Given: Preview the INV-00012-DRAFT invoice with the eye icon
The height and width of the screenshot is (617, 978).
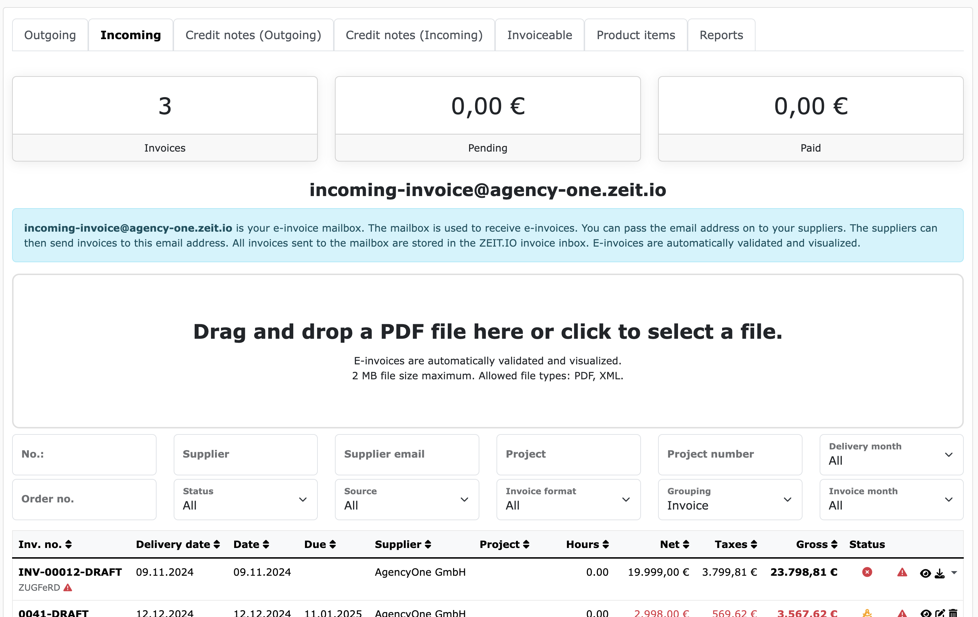Looking at the screenshot, I should tap(926, 572).
